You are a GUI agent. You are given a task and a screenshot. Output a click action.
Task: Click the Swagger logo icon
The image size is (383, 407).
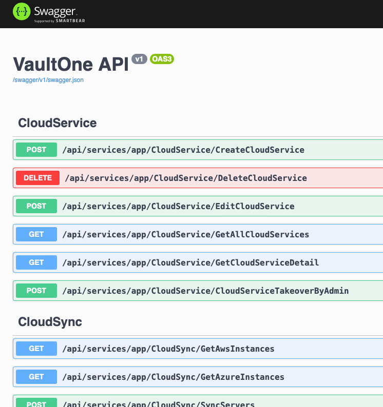click(21, 12)
